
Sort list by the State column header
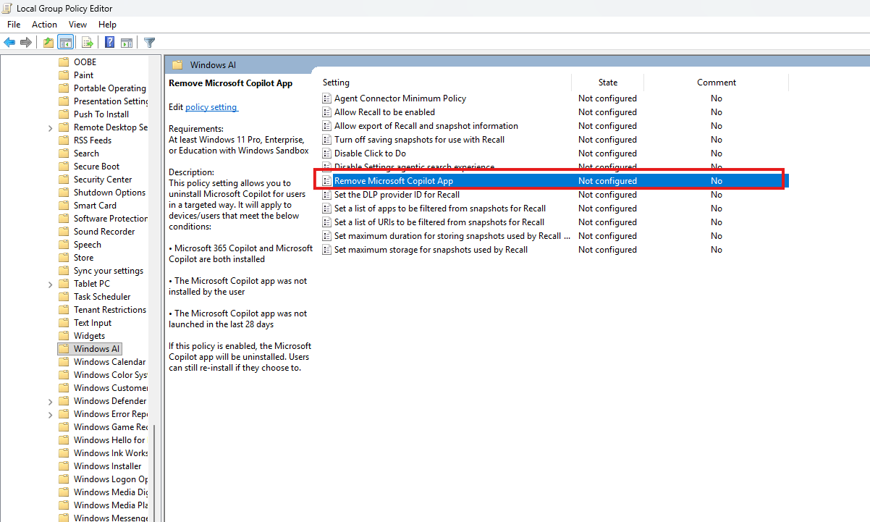(x=607, y=83)
